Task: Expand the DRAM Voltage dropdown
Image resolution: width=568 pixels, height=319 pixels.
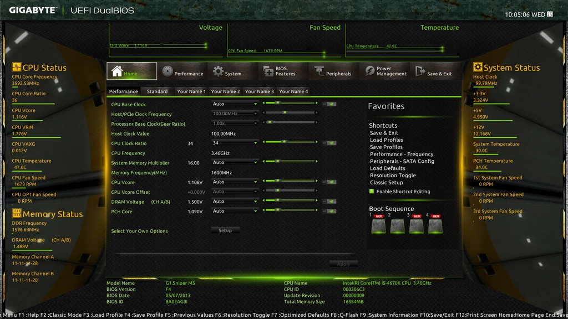Action: click(x=235, y=202)
